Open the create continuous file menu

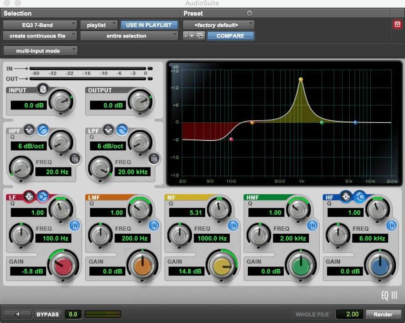(40, 36)
